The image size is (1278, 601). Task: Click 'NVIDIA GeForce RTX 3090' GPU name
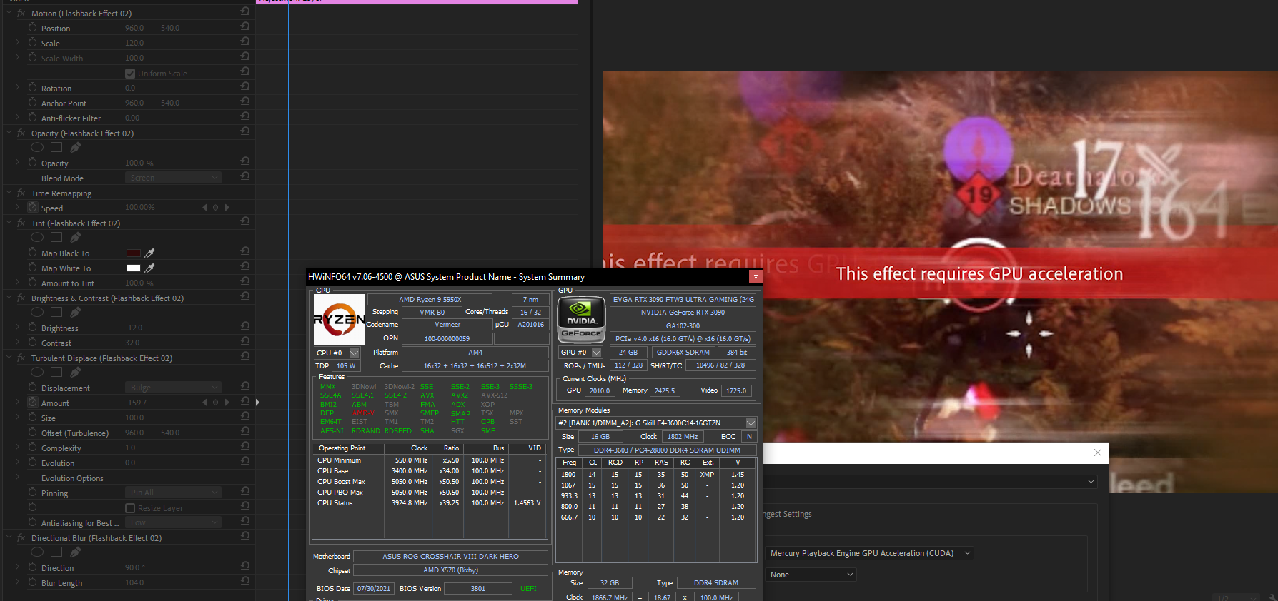coord(683,312)
